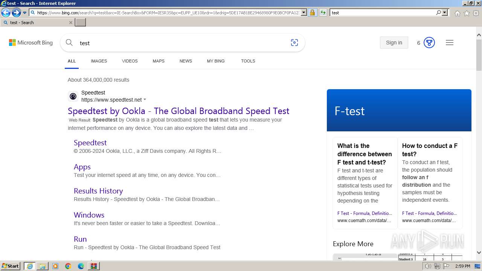
Task: Click the security lock icon in address bar
Action: [x=312, y=12]
